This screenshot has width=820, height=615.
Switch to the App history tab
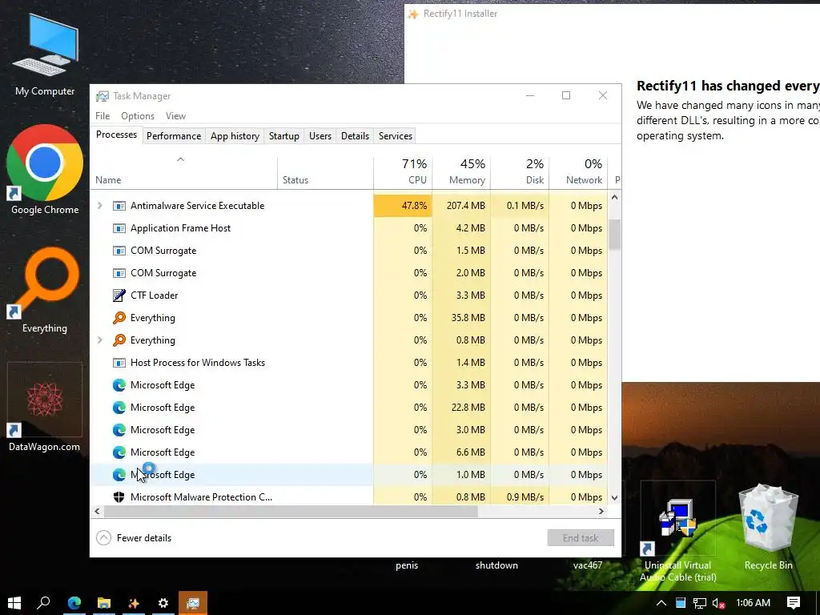point(235,136)
